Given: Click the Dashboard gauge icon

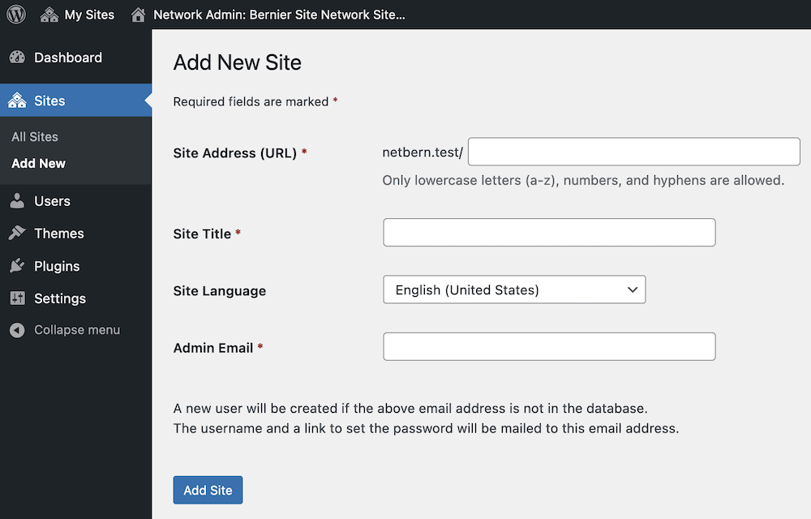Looking at the screenshot, I should [17, 58].
